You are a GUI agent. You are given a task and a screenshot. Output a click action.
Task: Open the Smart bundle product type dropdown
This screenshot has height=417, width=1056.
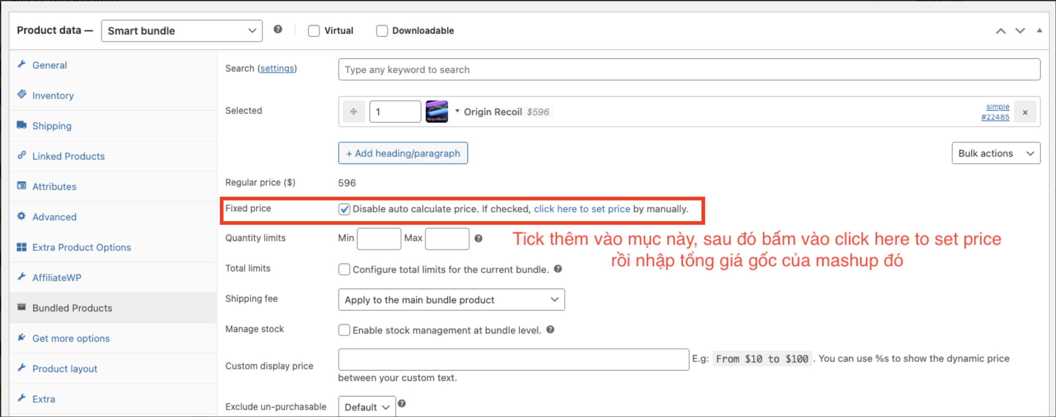point(181,31)
